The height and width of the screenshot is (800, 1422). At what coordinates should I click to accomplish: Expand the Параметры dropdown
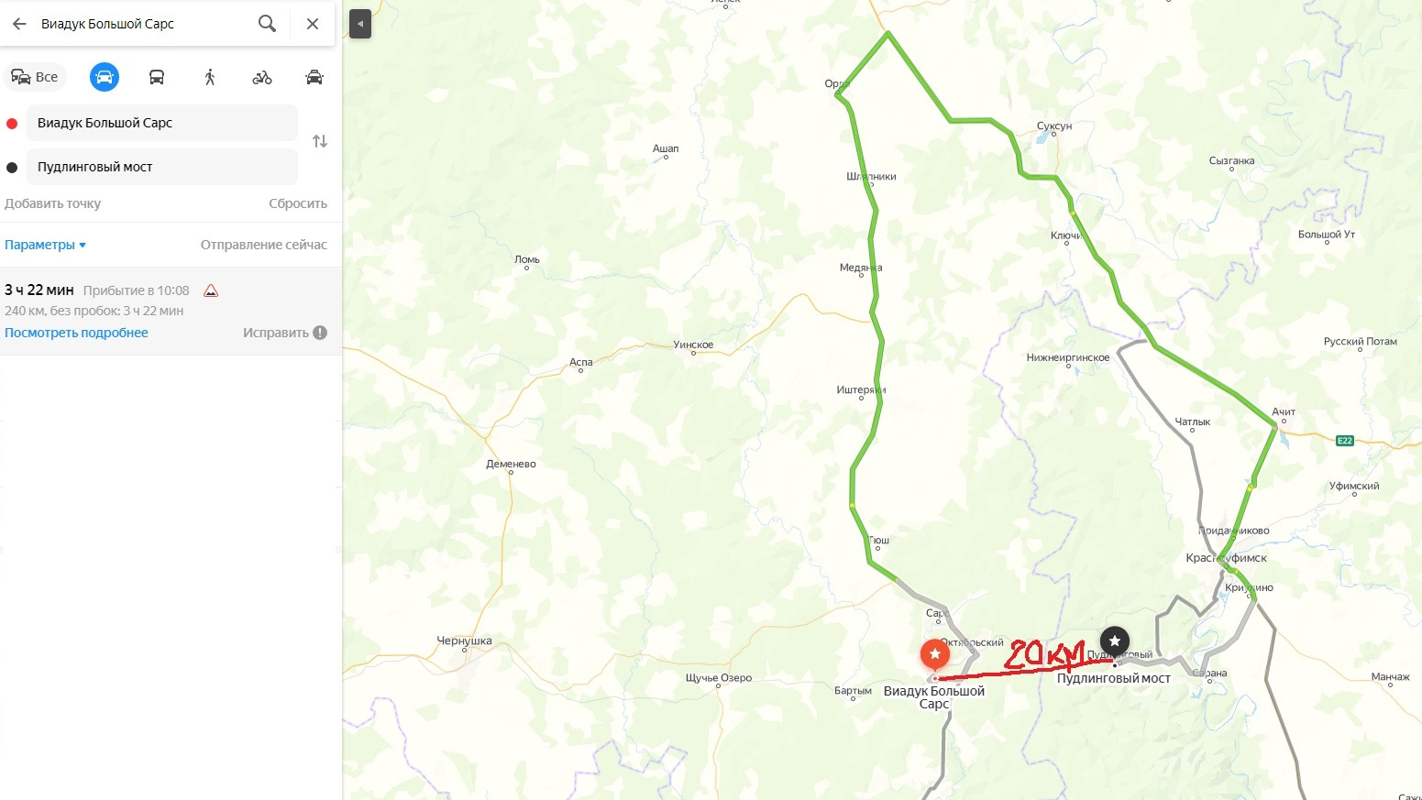45,245
